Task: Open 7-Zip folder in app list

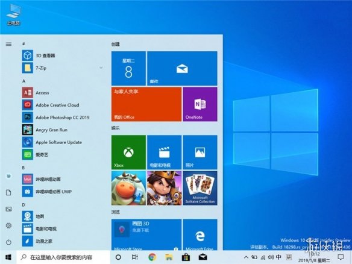Action: (61, 68)
